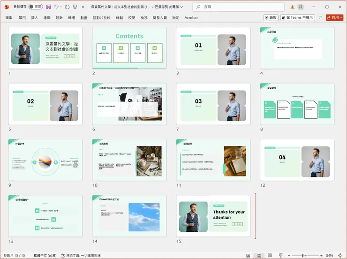Click the 84% zoom level
The height and width of the screenshot is (259, 347).
pos(330,255)
